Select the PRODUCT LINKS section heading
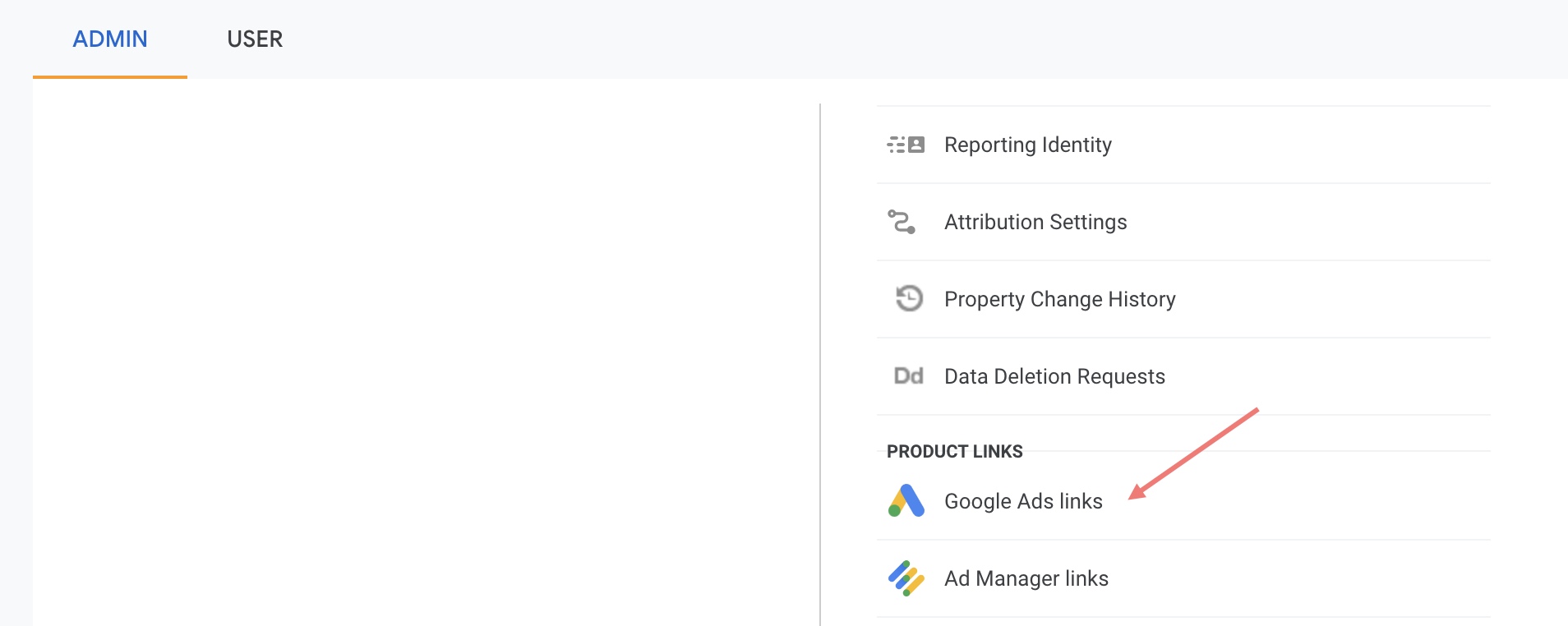Image resolution: width=1568 pixels, height=626 pixels. tap(955, 451)
